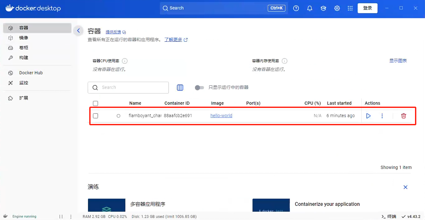425x220 pixels.
Task: Open the Containerize your application thumbnail
Action: click(271, 205)
